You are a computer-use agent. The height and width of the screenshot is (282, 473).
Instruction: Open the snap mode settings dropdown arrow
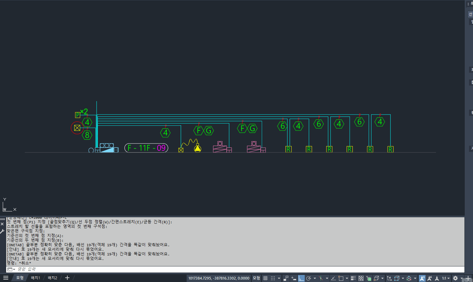click(279, 278)
